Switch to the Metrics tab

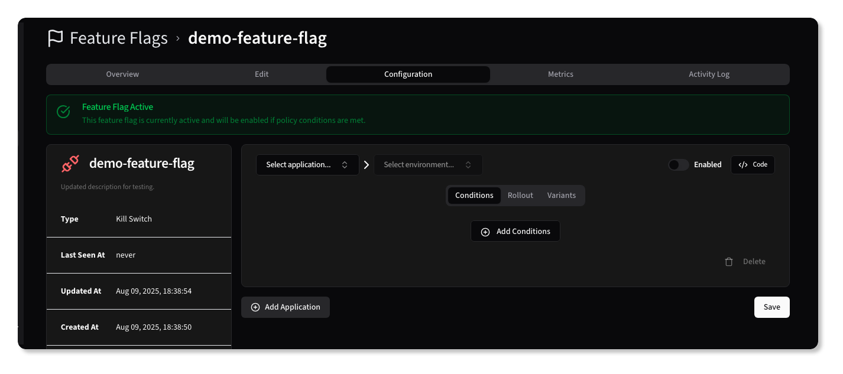[560, 74]
